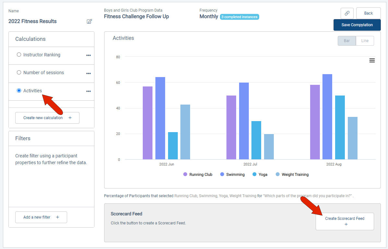
Task: Click the Save Compylation button
Action: [x=357, y=25]
